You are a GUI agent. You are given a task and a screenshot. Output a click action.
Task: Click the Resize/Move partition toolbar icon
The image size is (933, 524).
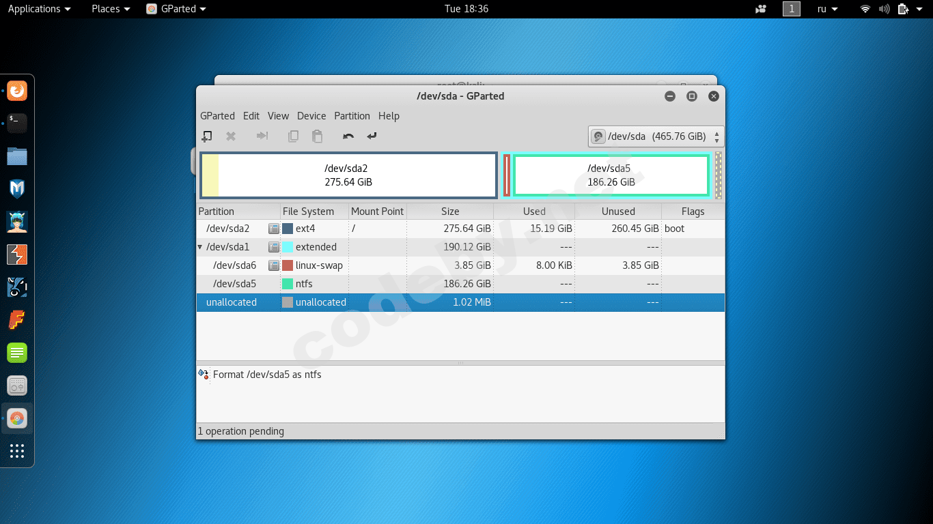[x=262, y=136]
